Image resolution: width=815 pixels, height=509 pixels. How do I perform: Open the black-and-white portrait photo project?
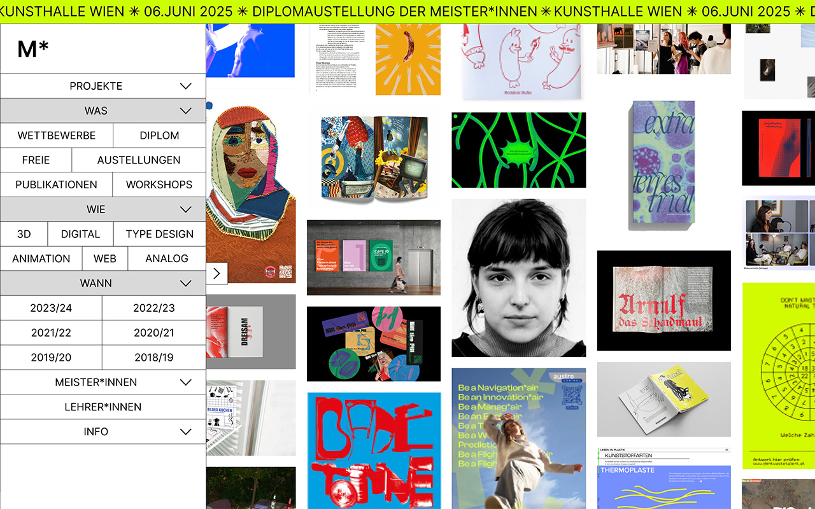click(518, 278)
